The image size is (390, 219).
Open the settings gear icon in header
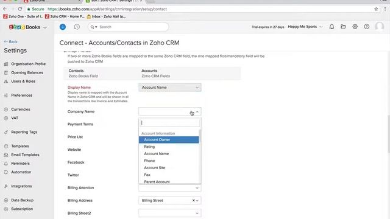pyautogui.click(x=355, y=27)
